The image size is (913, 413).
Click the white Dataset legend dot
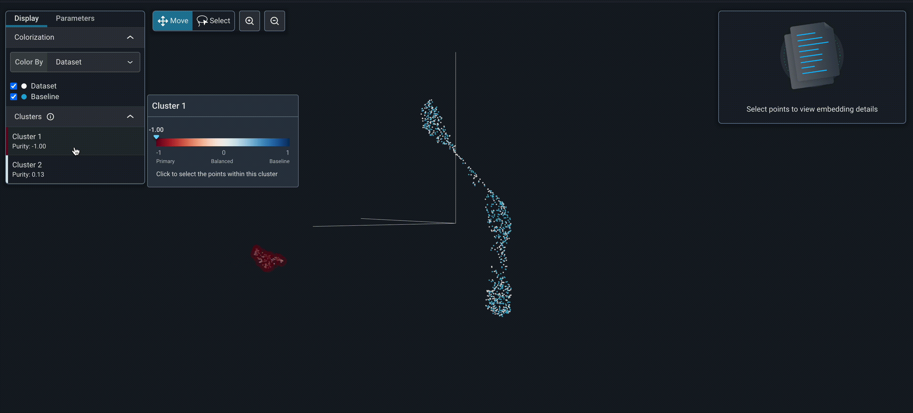[x=24, y=86]
